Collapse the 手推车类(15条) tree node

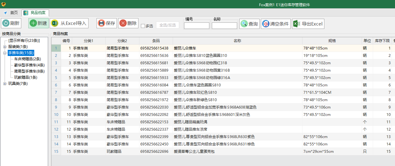click(5, 53)
